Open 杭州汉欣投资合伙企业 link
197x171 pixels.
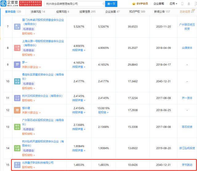(42, 96)
